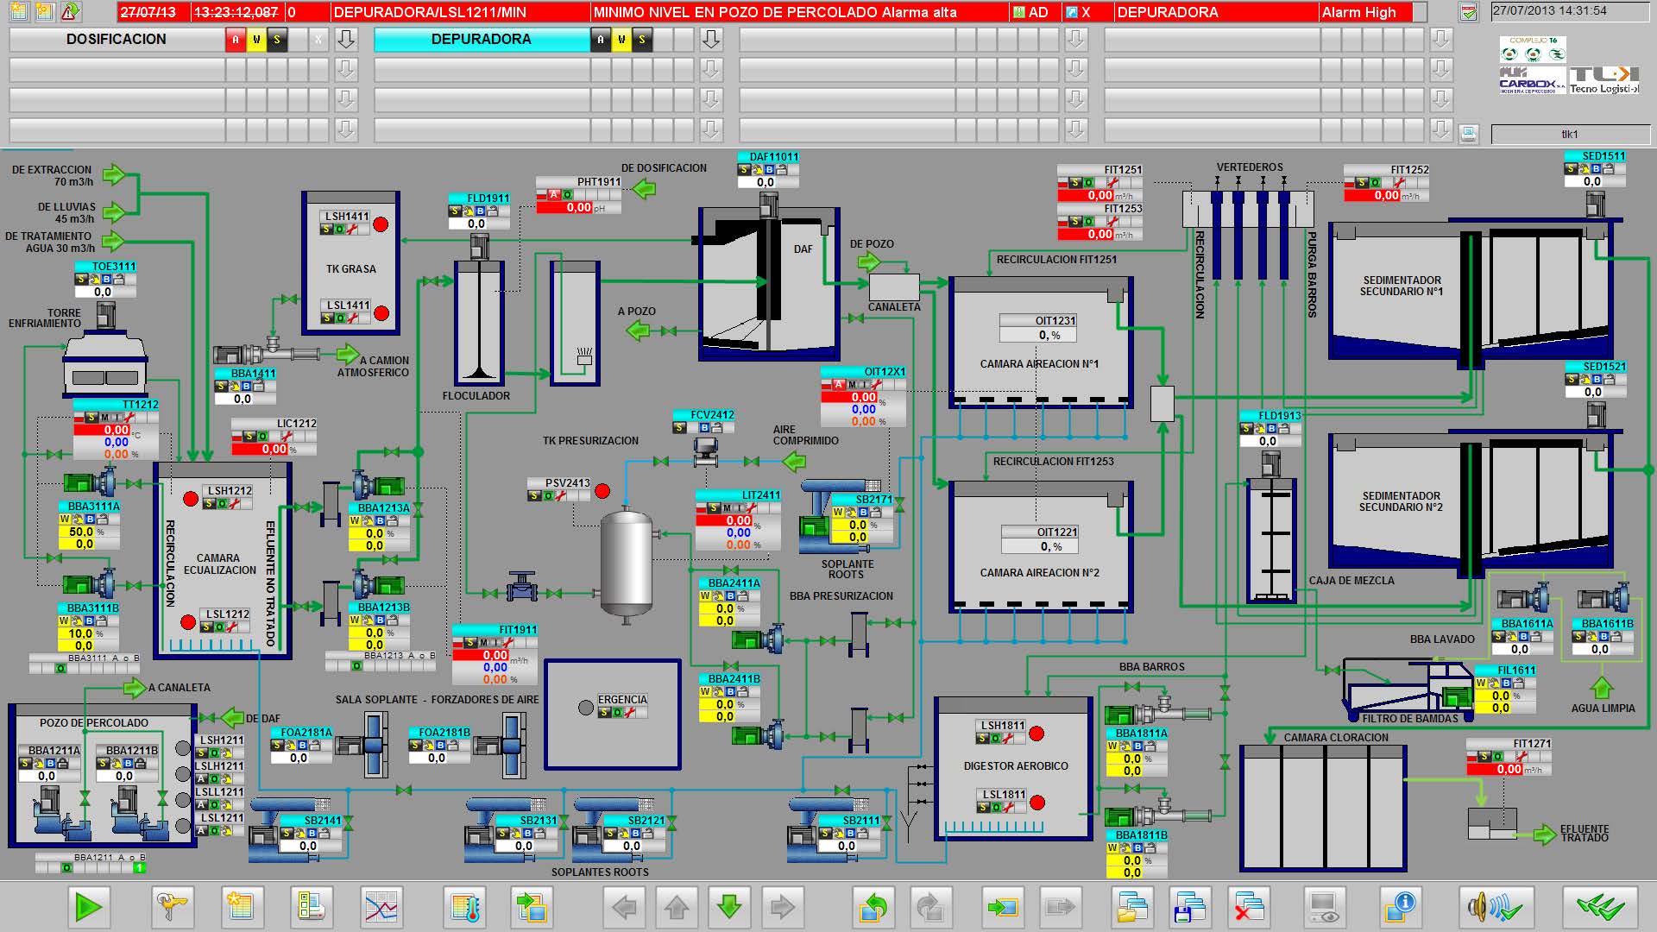Click the computer station icon beside tlk1
The width and height of the screenshot is (1657, 932).
1469,134
